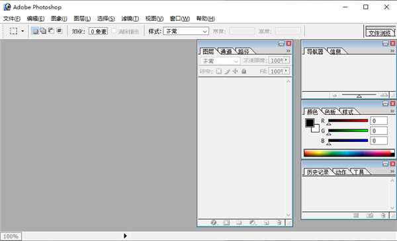Switch to the Channels (通道) tab

point(226,52)
